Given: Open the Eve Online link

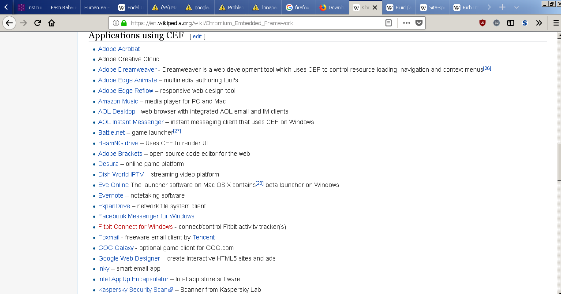Looking at the screenshot, I should [113, 185].
